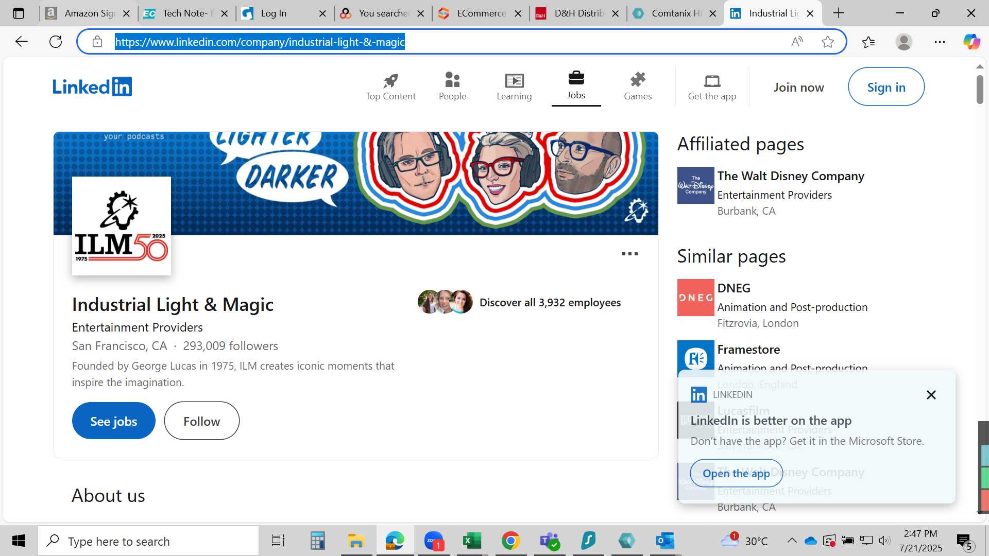
Task: Click the 30°C weather widget
Action: click(744, 541)
